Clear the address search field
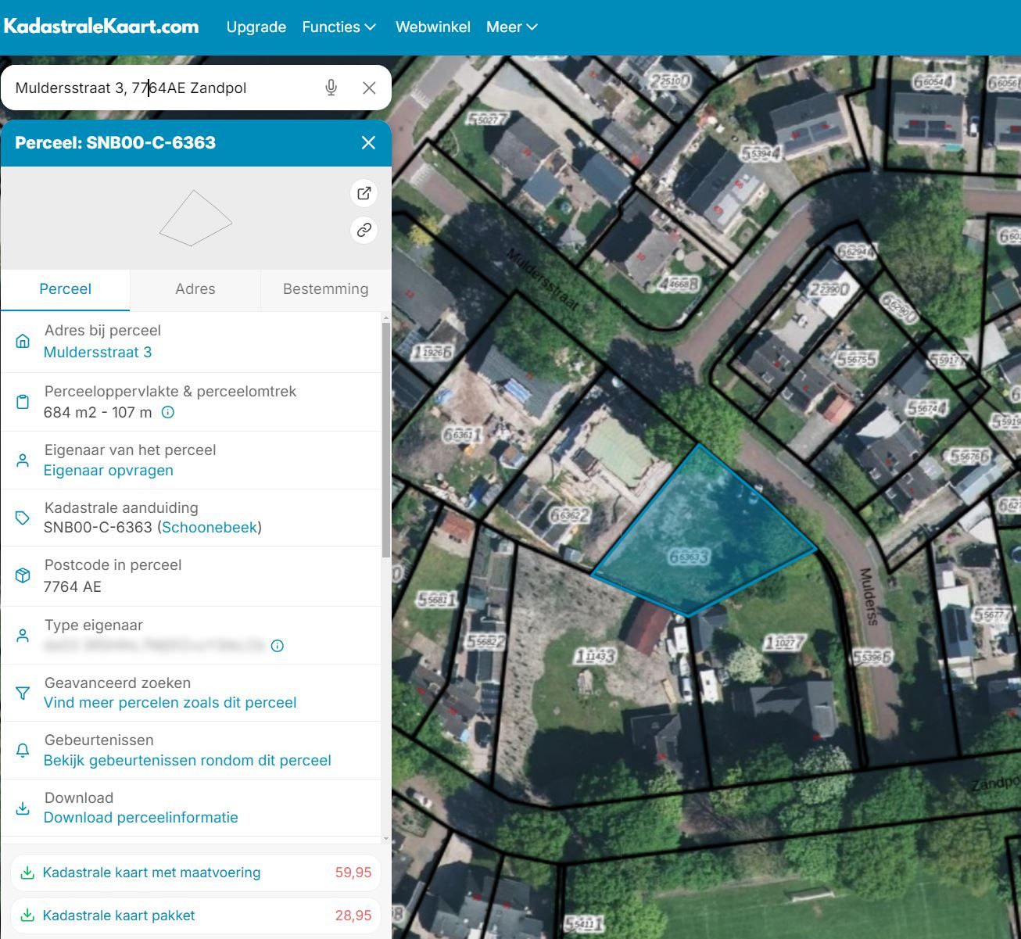The image size is (1021, 939). 369,88
